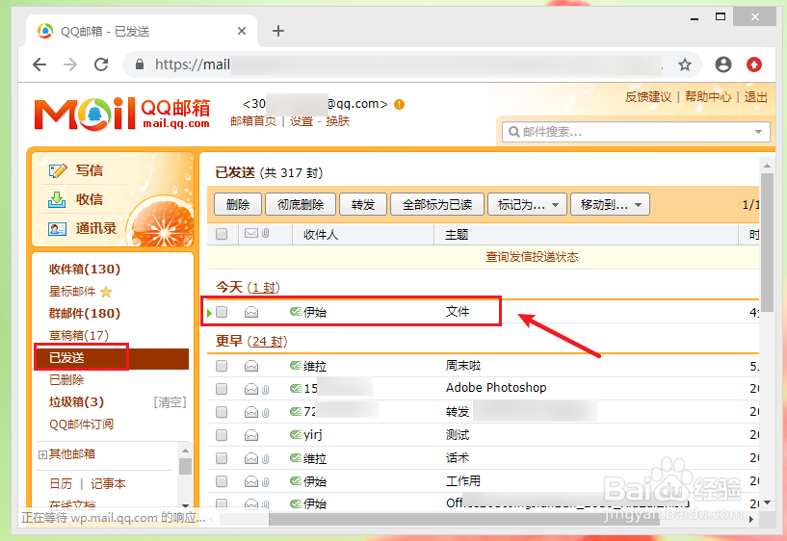The width and height of the screenshot is (787, 541).
Task: Open 收件箱(130) folder
Action: point(85,270)
